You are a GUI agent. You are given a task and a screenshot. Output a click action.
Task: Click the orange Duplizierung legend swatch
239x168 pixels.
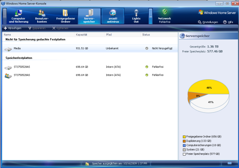click(x=184, y=141)
